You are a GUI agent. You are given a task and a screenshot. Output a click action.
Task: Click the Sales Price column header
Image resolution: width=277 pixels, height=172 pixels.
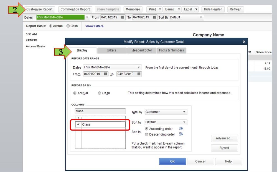click(264, 52)
